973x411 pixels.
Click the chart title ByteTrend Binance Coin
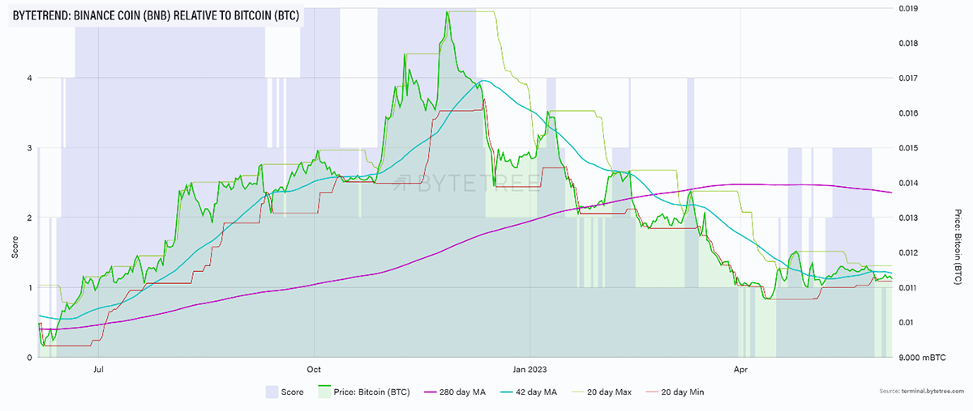(x=156, y=15)
